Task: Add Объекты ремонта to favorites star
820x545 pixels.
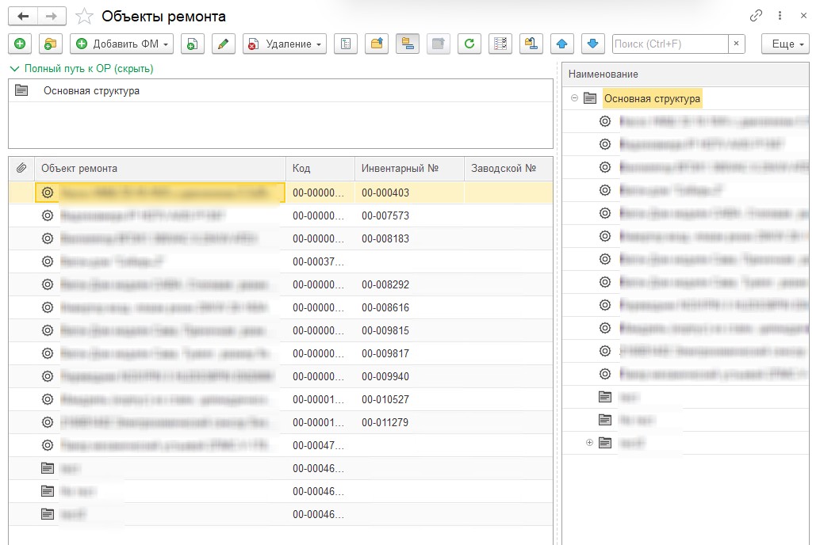Action: (84, 16)
